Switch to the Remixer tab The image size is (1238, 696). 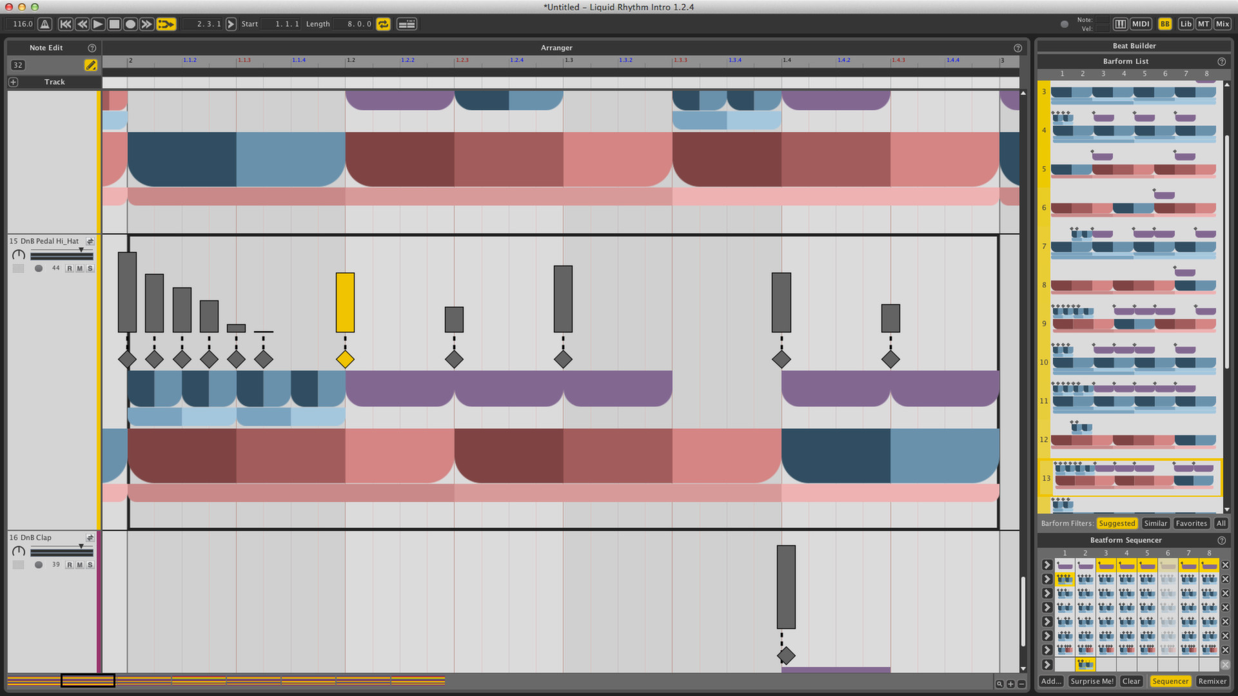coord(1212,681)
